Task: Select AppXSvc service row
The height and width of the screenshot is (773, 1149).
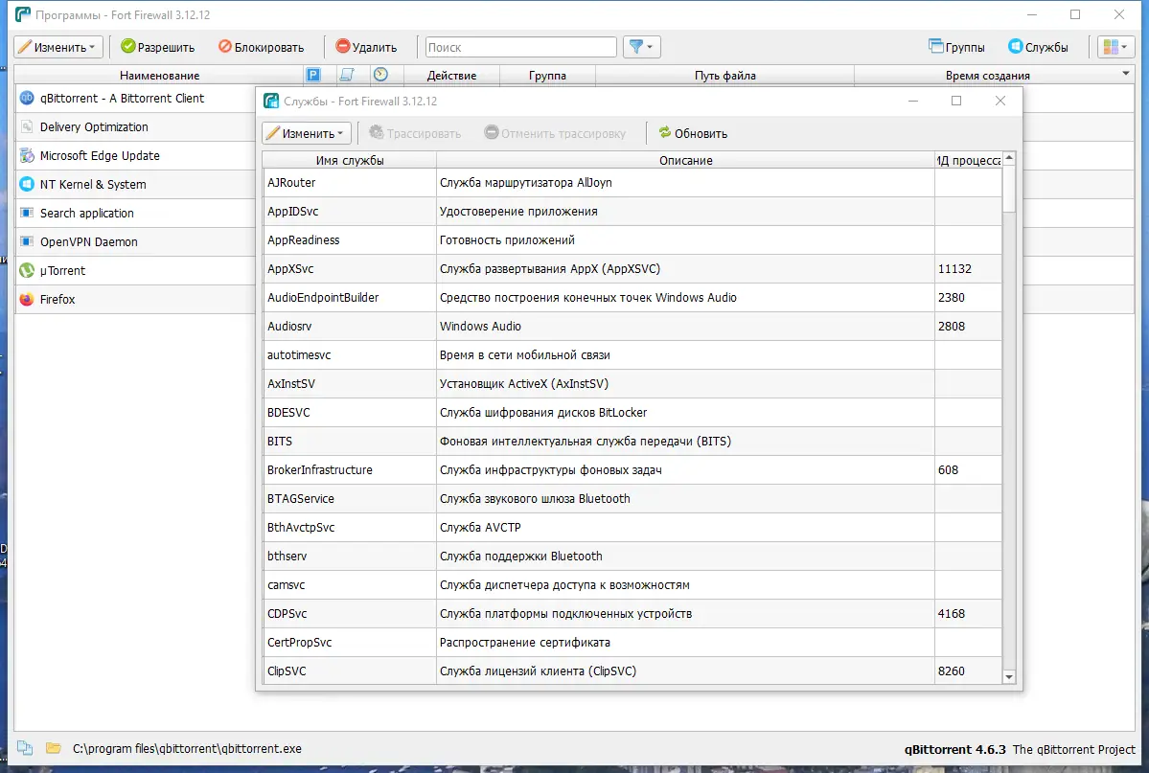Action: coord(632,269)
